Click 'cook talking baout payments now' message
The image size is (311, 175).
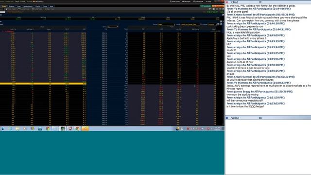[x=245, y=26]
